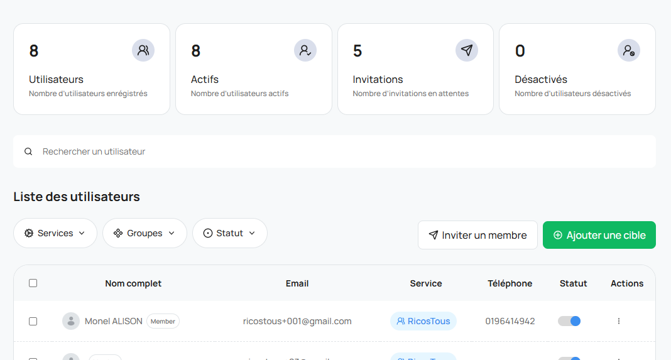Open the RicosTous service badge for Monel ALISON
This screenshot has width=671, height=360.
tap(423, 321)
